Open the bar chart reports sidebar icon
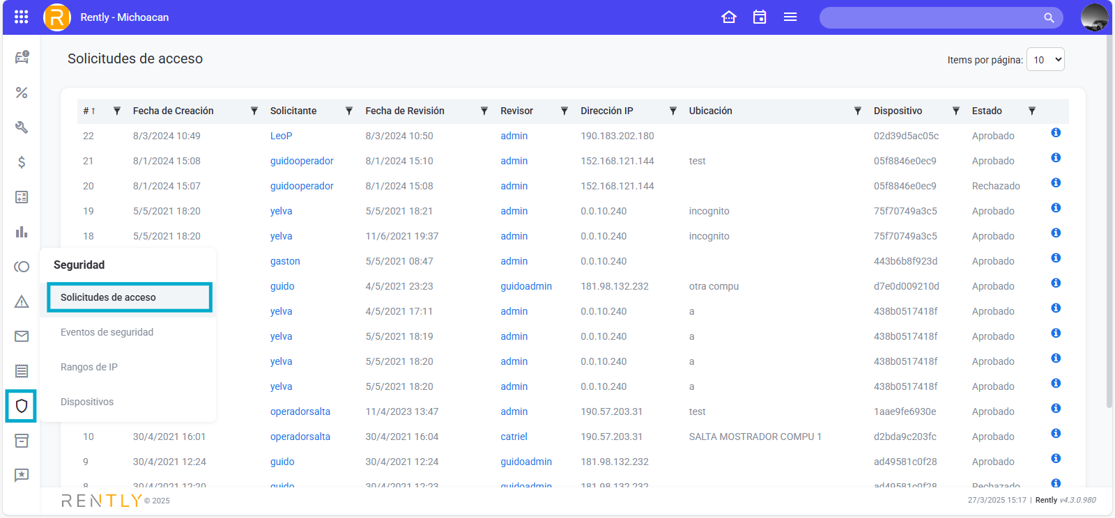This screenshot has height=518, width=1115. 22,232
